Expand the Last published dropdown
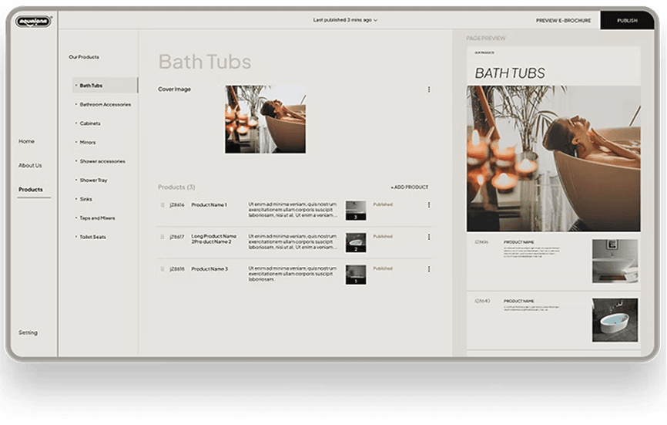This screenshot has width=667, height=425. pos(346,20)
